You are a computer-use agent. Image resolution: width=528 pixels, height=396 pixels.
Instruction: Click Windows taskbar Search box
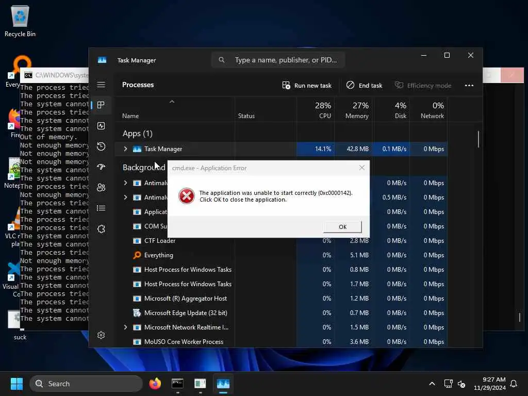(86, 384)
